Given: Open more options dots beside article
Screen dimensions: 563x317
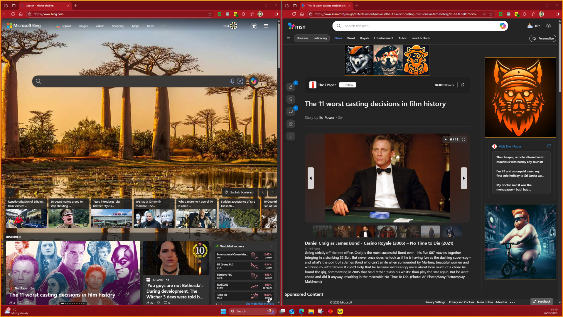Looking at the screenshot, I should point(291,136).
